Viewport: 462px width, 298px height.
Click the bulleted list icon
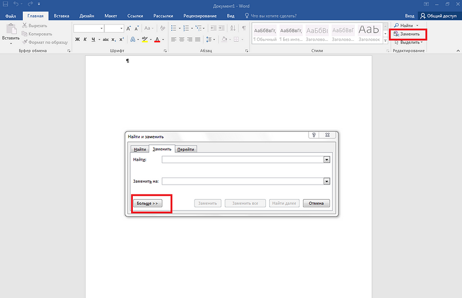point(174,28)
